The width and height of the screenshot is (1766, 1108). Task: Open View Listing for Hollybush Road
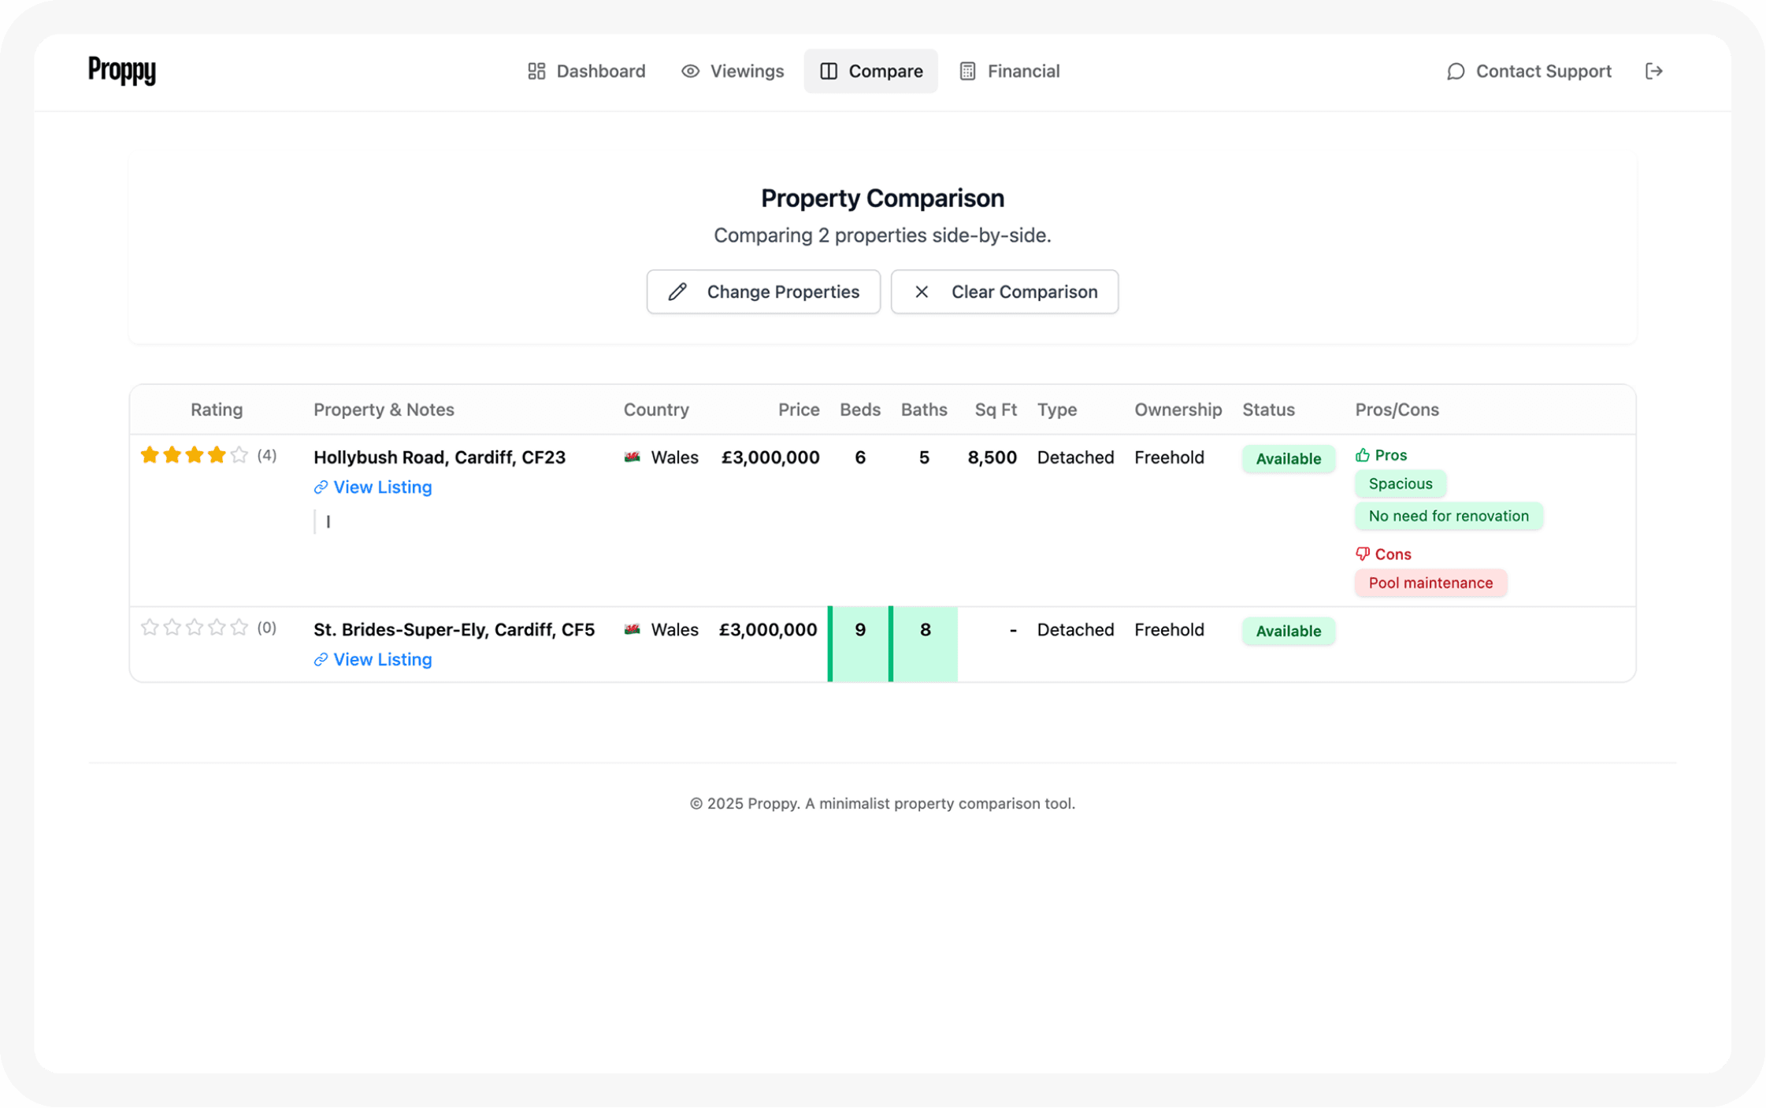click(373, 487)
